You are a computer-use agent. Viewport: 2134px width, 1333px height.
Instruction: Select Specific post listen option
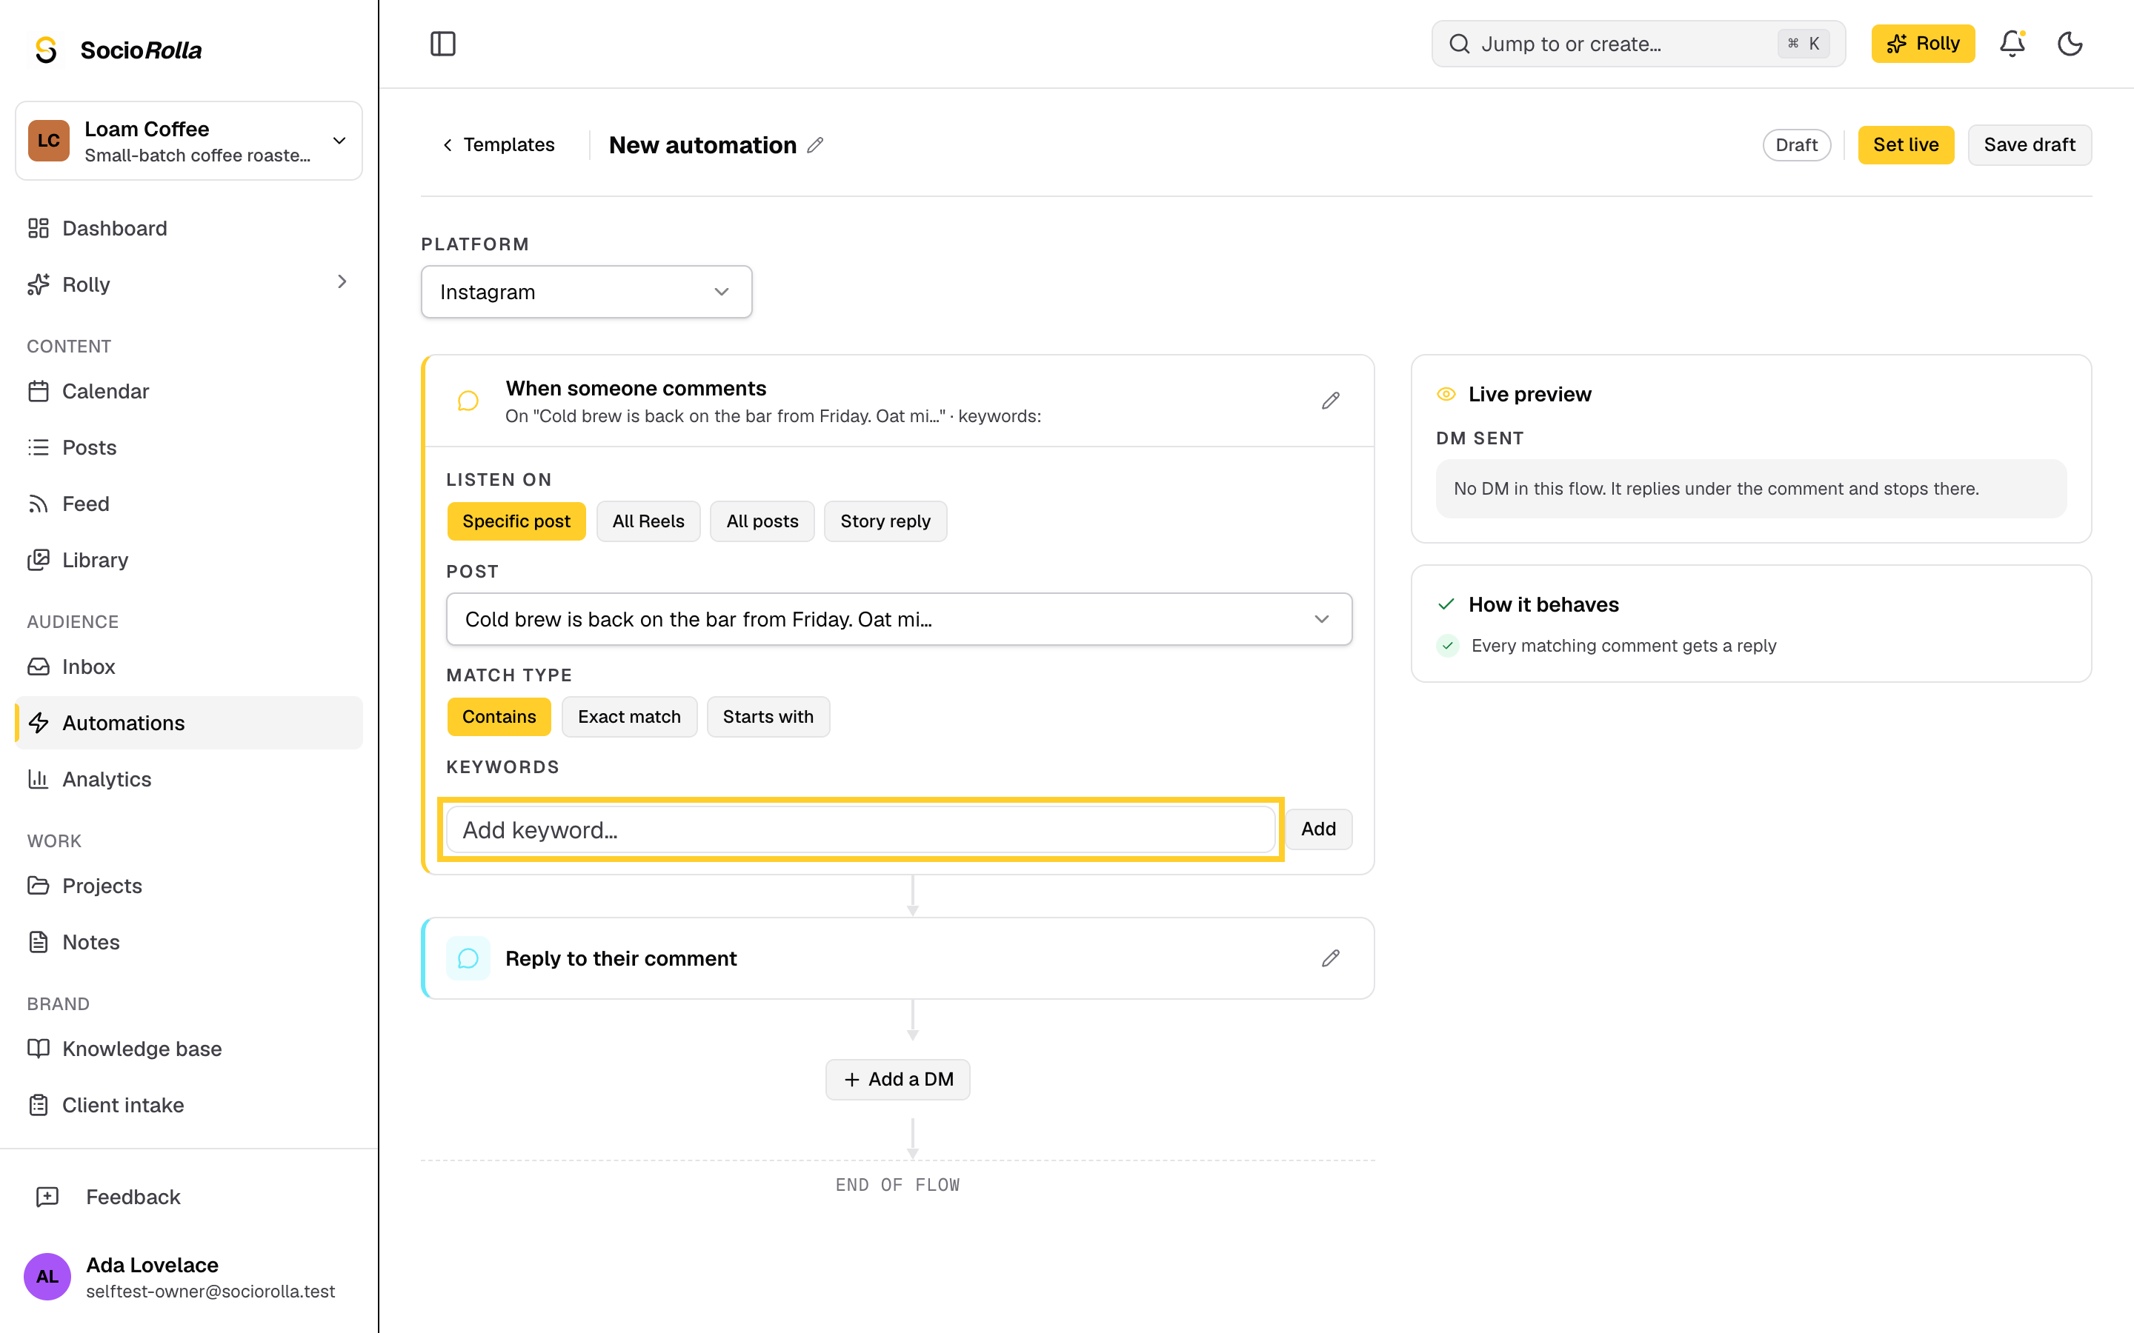[x=516, y=521]
